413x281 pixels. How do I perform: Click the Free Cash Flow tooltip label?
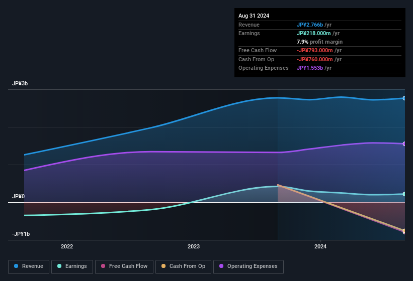258,50
